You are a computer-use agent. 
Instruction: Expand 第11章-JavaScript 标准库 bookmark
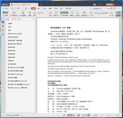click(7, 67)
